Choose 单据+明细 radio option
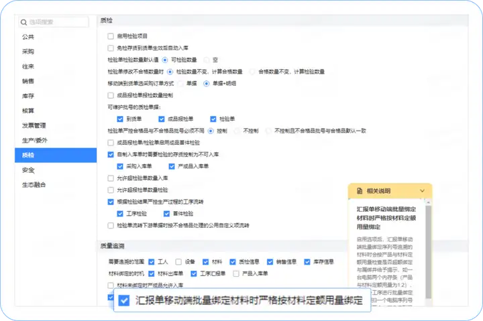Image resolution: width=483 pixels, height=321 pixels. (207, 83)
